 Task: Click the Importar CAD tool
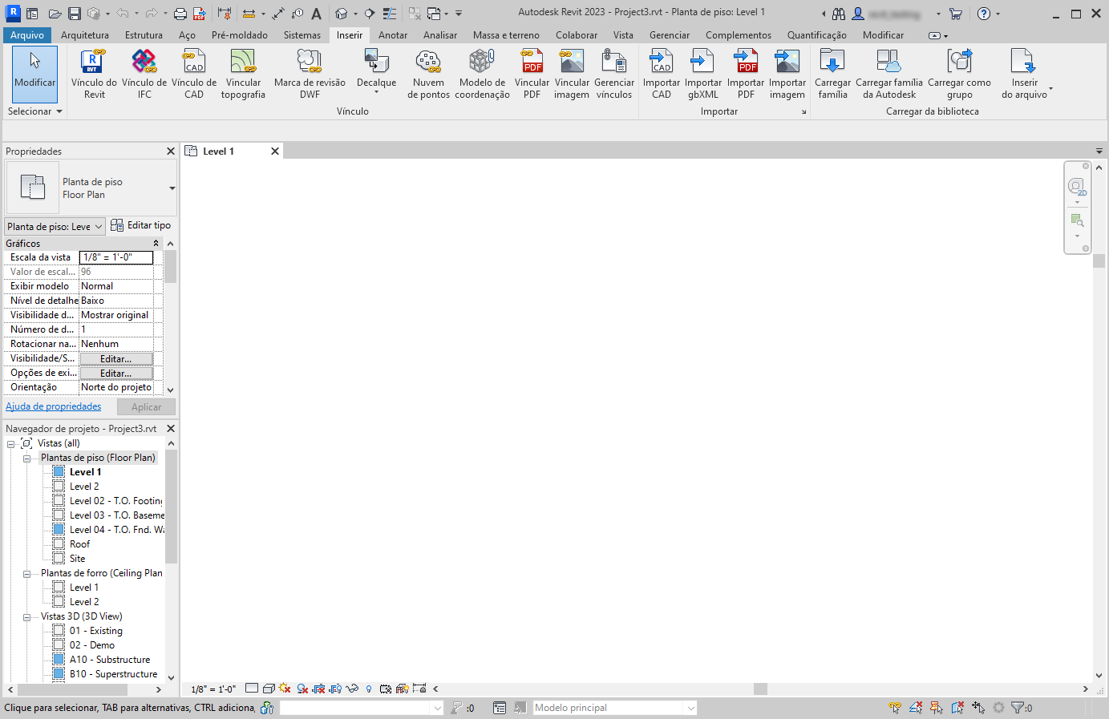point(662,75)
